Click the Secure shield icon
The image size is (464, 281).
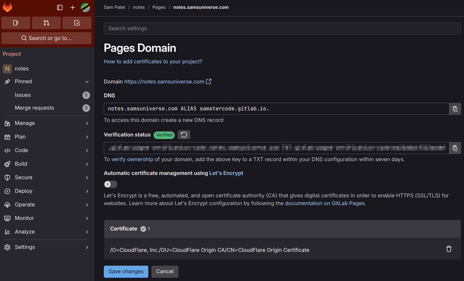[7, 177]
